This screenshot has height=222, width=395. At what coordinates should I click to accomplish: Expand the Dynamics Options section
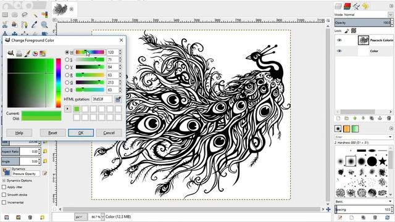point(4,181)
